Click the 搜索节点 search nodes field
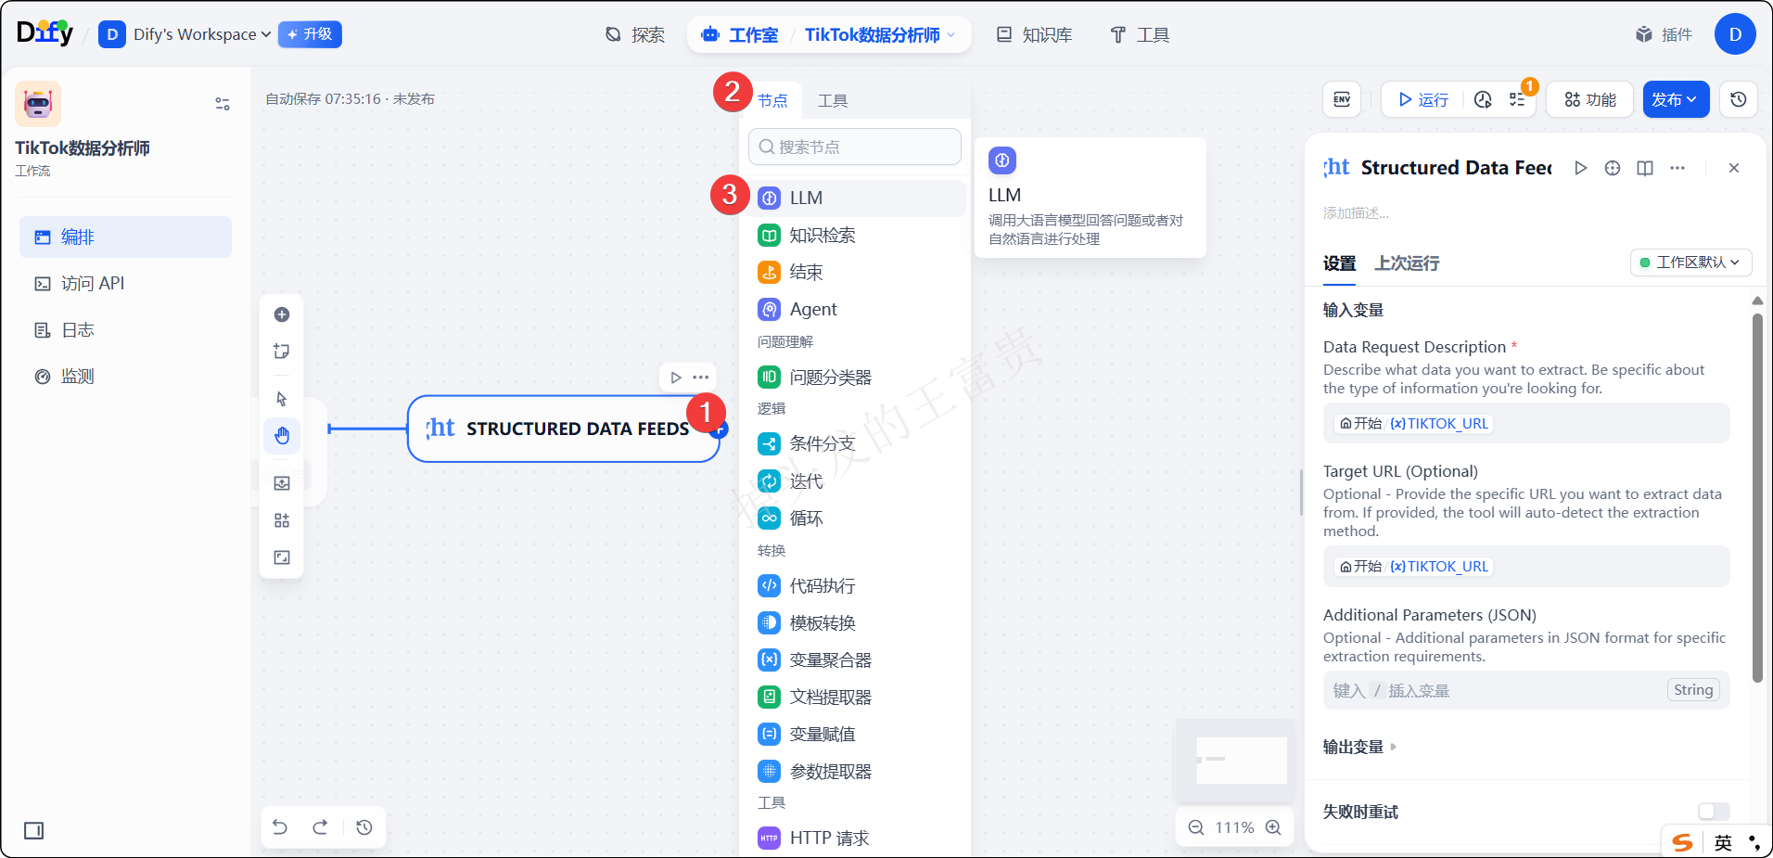Image resolution: width=1773 pixels, height=858 pixels. click(x=855, y=147)
